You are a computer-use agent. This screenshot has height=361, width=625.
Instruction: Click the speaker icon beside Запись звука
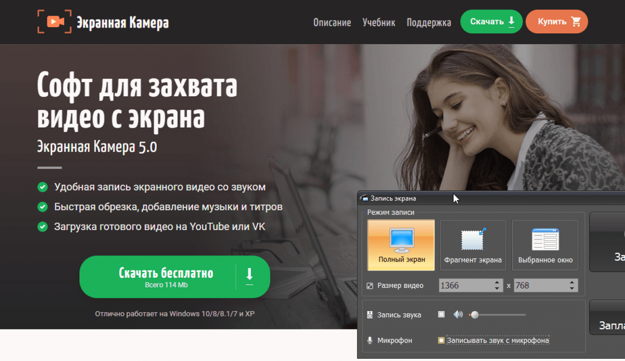[x=370, y=315]
